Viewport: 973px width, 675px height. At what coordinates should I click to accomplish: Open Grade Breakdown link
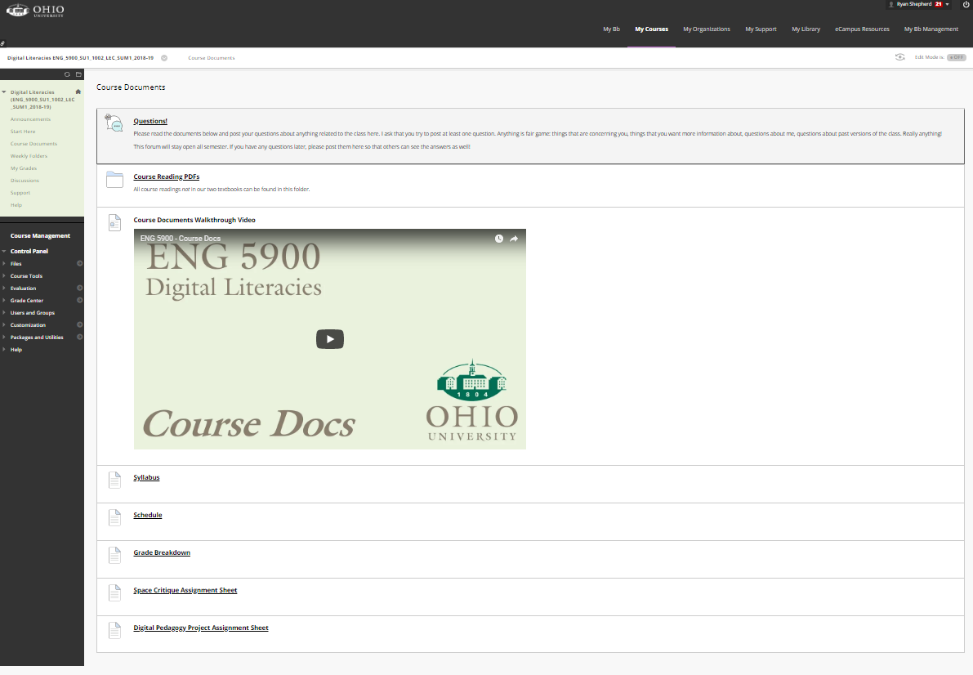tap(162, 552)
